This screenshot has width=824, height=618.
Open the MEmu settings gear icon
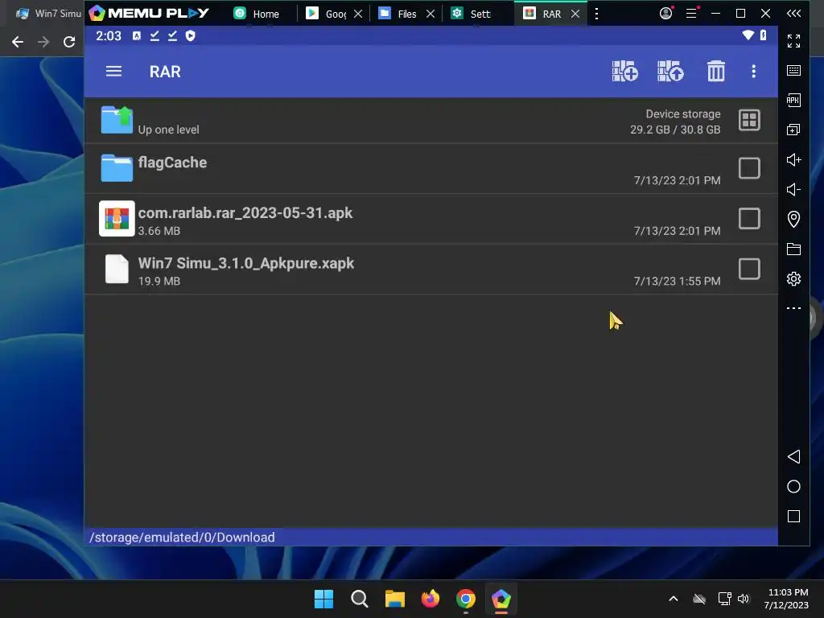(793, 278)
